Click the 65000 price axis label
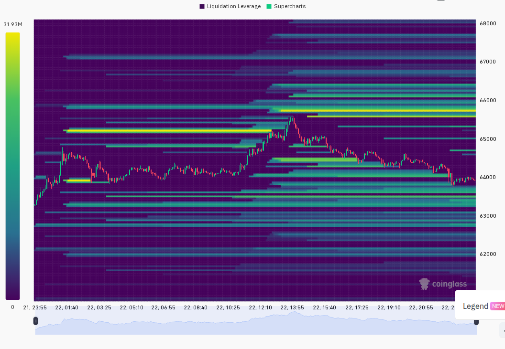505x349 pixels. point(488,139)
